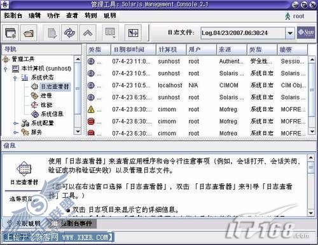318x245 pixels.
Task: Click the log table scroll-down arrow
Action: pyautogui.click(x=312, y=132)
